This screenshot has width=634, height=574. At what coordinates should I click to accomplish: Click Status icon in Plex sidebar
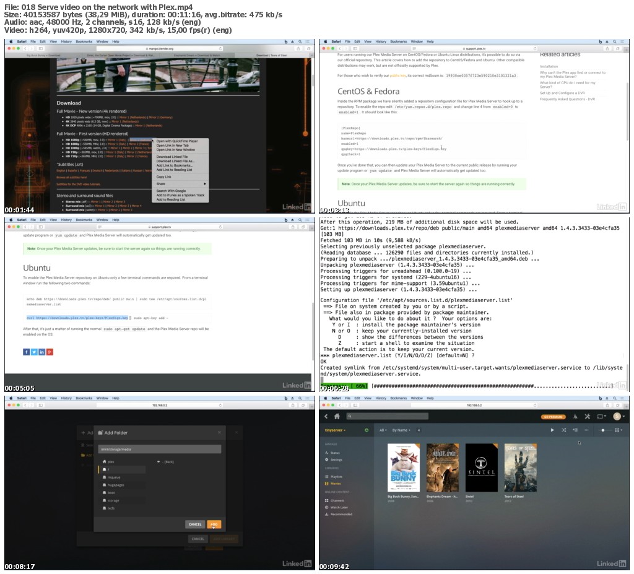pos(327,453)
